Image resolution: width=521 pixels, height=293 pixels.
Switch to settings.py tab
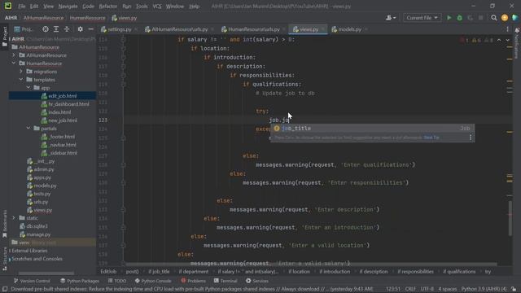(119, 29)
